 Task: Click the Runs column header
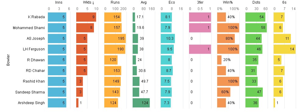[115, 3]
